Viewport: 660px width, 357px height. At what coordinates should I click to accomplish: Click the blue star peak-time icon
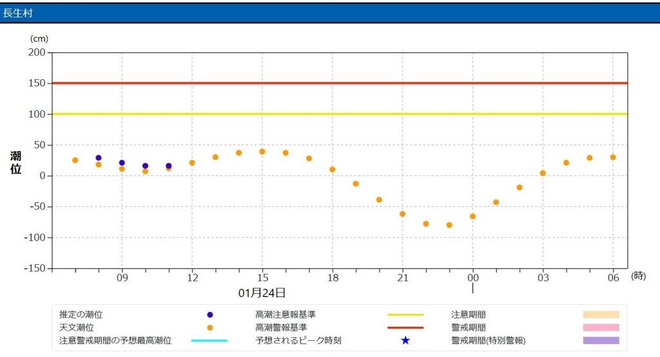[405, 340]
